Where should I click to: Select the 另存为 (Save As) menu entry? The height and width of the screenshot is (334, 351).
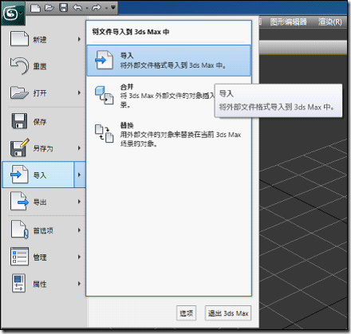(x=44, y=148)
